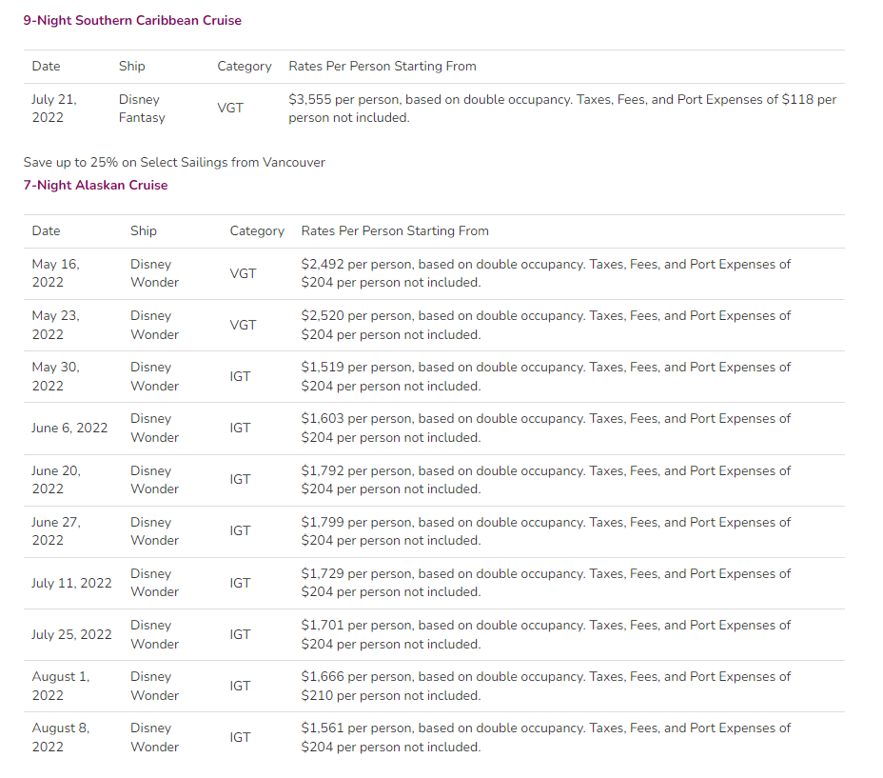The width and height of the screenshot is (883, 778).
Task: Open the 7-Night Alaskan Cruise heading
Action: click(x=96, y=185)
